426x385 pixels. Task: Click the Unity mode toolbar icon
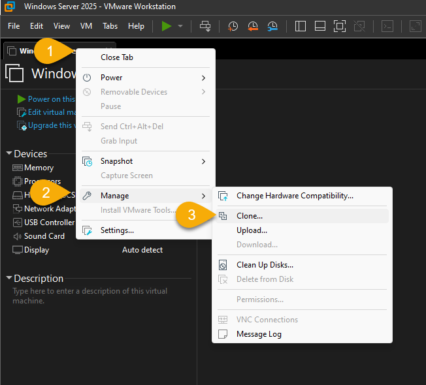click(359, 26)
